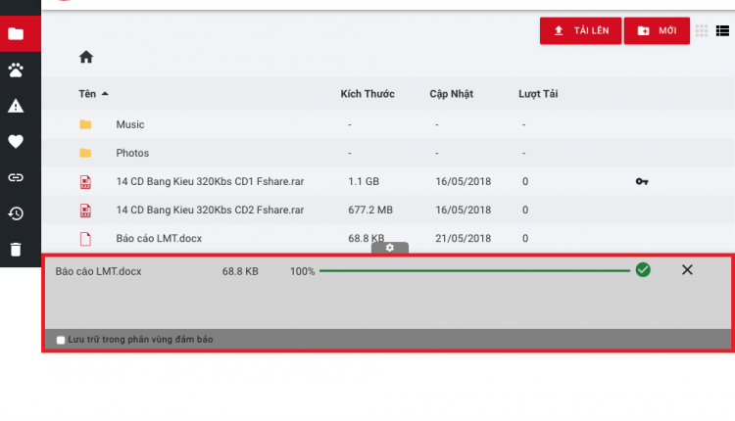Open the trash bin sidebar icon
This screenshot has width=735, height=421.
click(x=16, y=249)
